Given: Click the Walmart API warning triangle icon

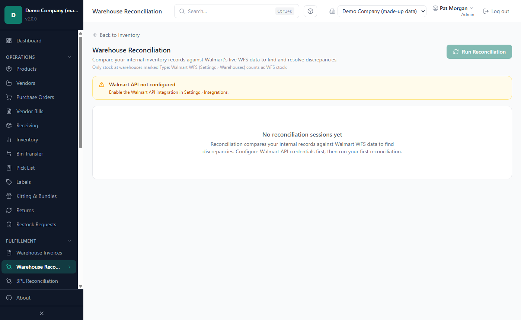Looking at the screenshot, I should [x=102, y=84].
